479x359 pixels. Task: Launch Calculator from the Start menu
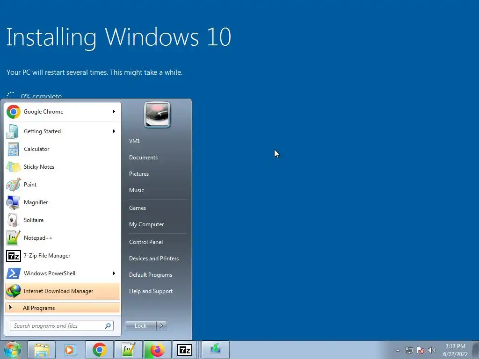[x=63, y=149]
